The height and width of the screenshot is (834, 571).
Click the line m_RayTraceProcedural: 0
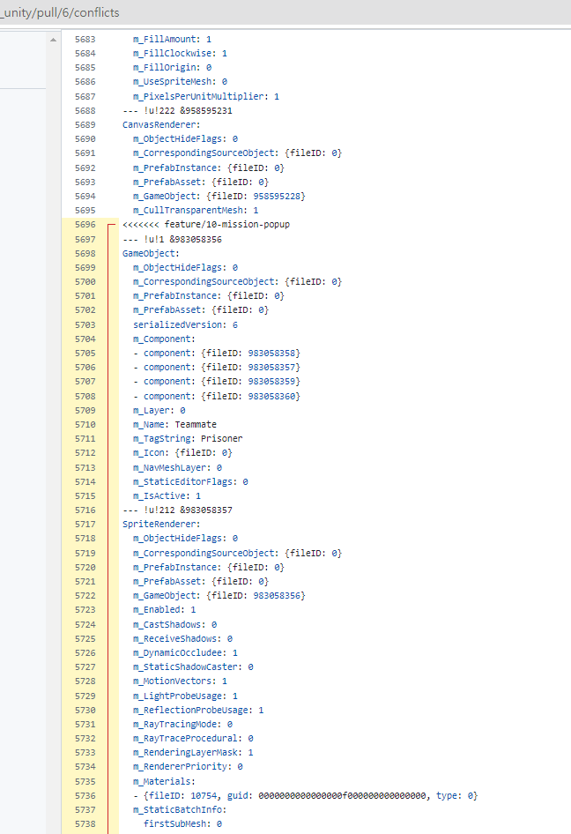click(x=192, y=738)
